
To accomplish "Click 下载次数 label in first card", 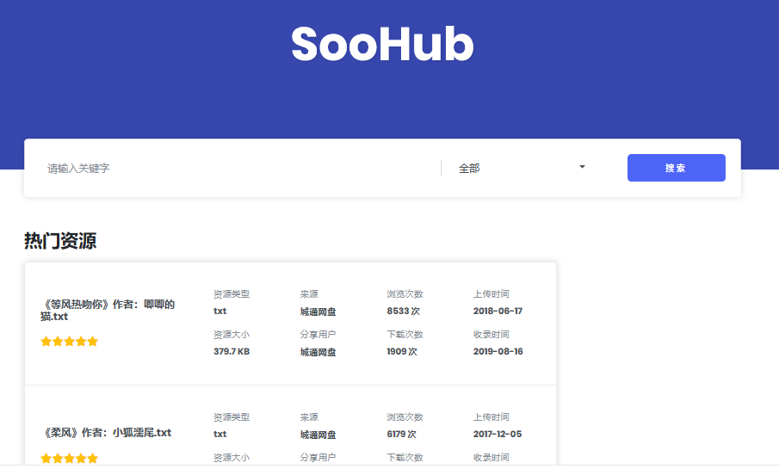I will click(405, 335).
